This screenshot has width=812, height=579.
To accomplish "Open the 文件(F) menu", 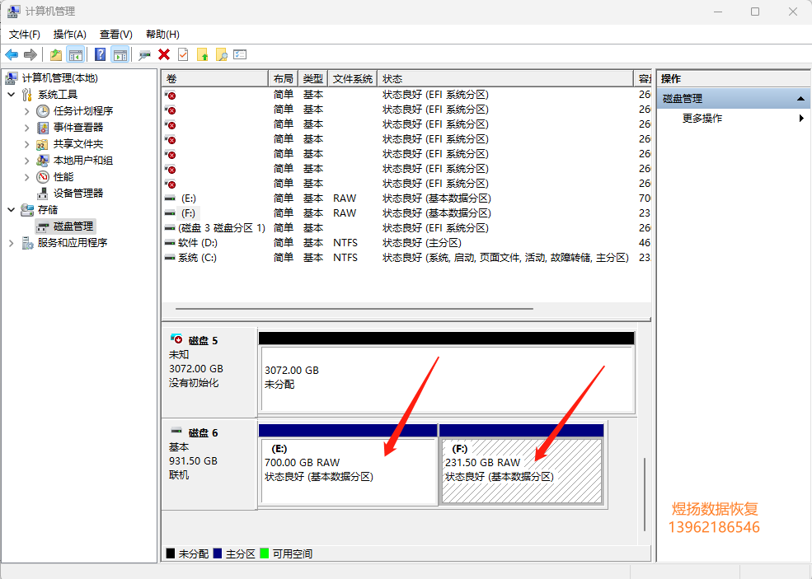I will pos(25,34).
